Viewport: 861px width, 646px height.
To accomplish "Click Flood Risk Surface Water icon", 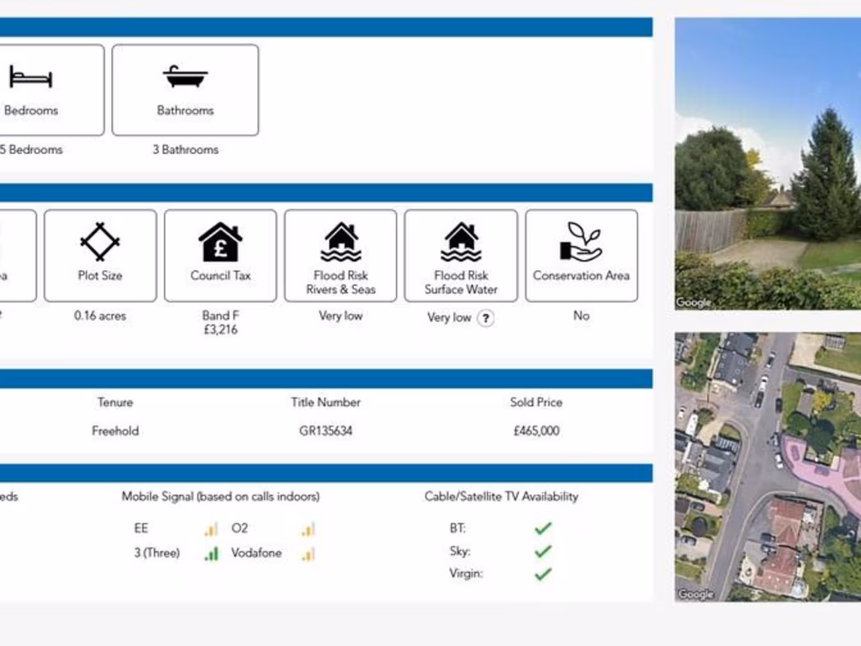I will [461, 242].
